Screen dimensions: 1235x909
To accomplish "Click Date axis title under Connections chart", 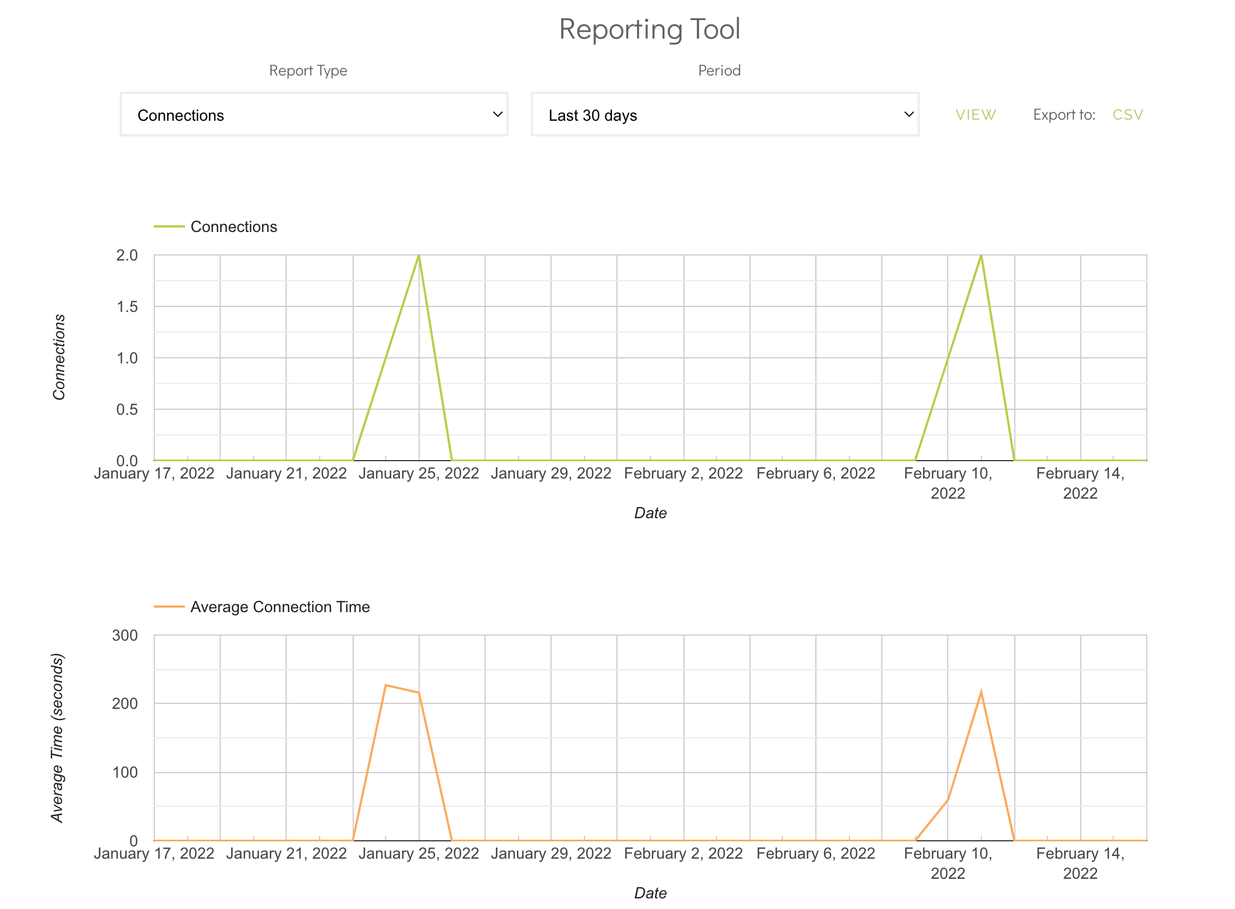I will pos(650,513).
